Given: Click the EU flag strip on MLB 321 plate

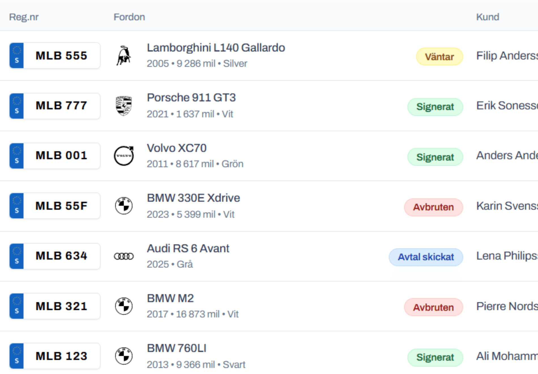Looking at the screenshot, I should click(17, 306).
